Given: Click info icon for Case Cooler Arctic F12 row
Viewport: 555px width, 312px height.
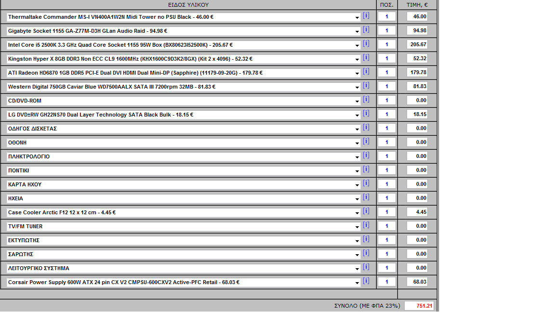Looking at the screenshot, I should (366, 211).
